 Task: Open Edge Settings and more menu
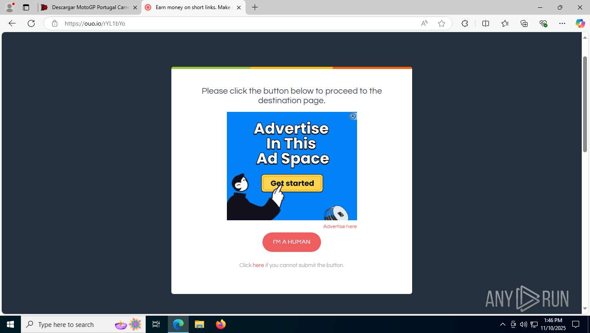[x=562, y=23]
